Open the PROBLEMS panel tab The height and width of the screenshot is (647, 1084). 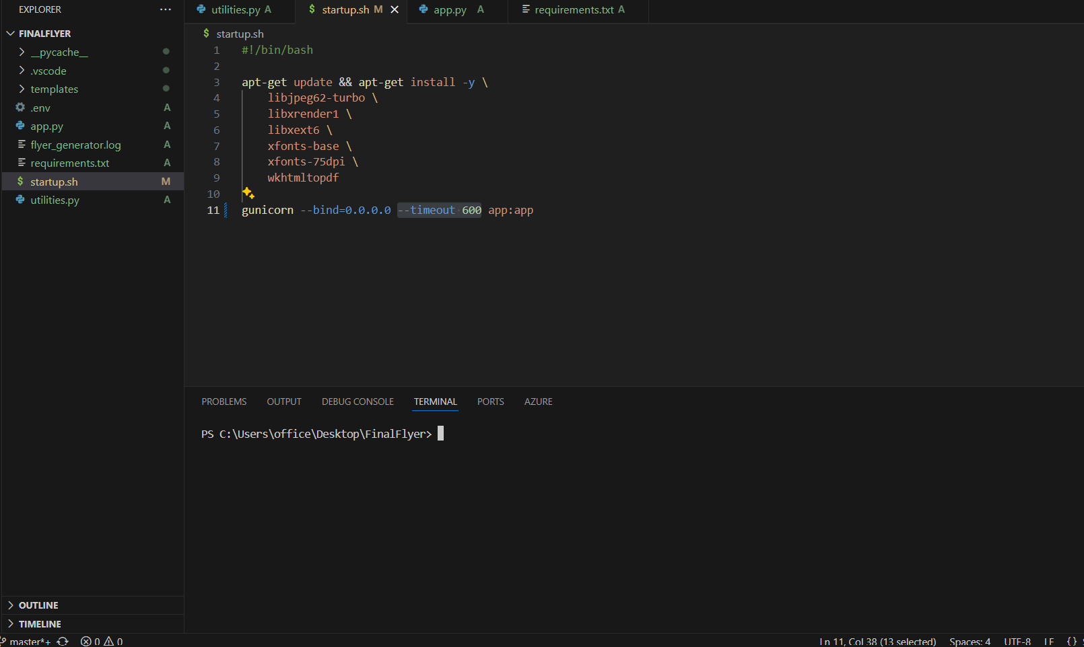[224, 402]
